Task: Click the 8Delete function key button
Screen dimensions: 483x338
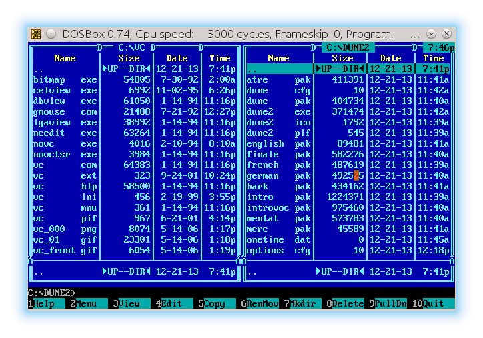Action: point(346,303)
